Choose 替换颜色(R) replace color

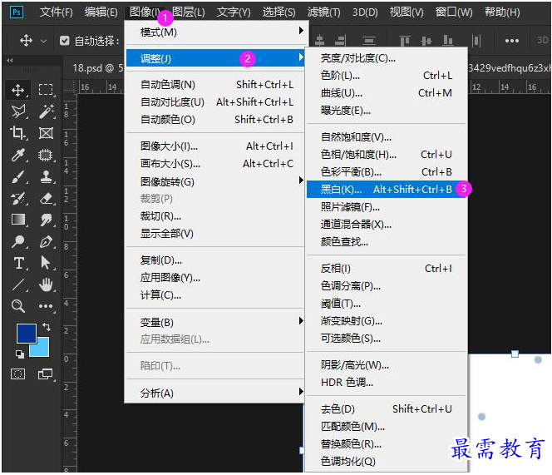(387, 443)
